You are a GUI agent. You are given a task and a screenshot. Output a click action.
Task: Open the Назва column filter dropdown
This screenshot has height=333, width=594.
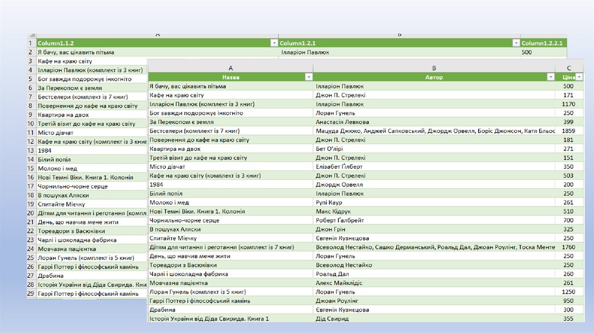(x=309, y=77)
